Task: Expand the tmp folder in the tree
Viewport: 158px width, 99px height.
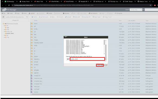Action: pos(4,37)
